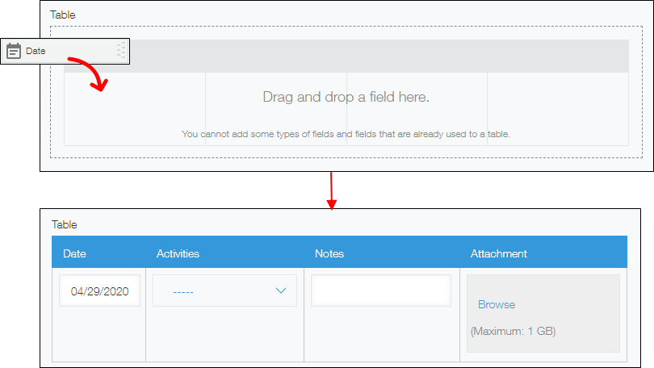This screenshot has height=368, width=654.
Task: Click the empty Notes text field
Action: pyautogui.click(x=381, y=291)
